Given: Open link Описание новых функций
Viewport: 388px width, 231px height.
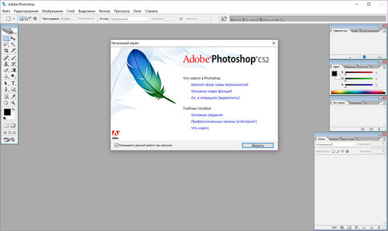Looking at the screenshot, I should tap(211, 91).
